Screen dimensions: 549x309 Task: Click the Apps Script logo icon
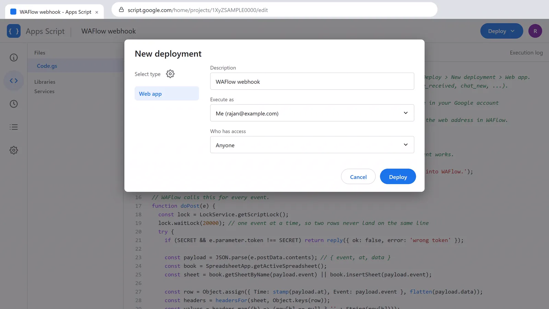14,31
